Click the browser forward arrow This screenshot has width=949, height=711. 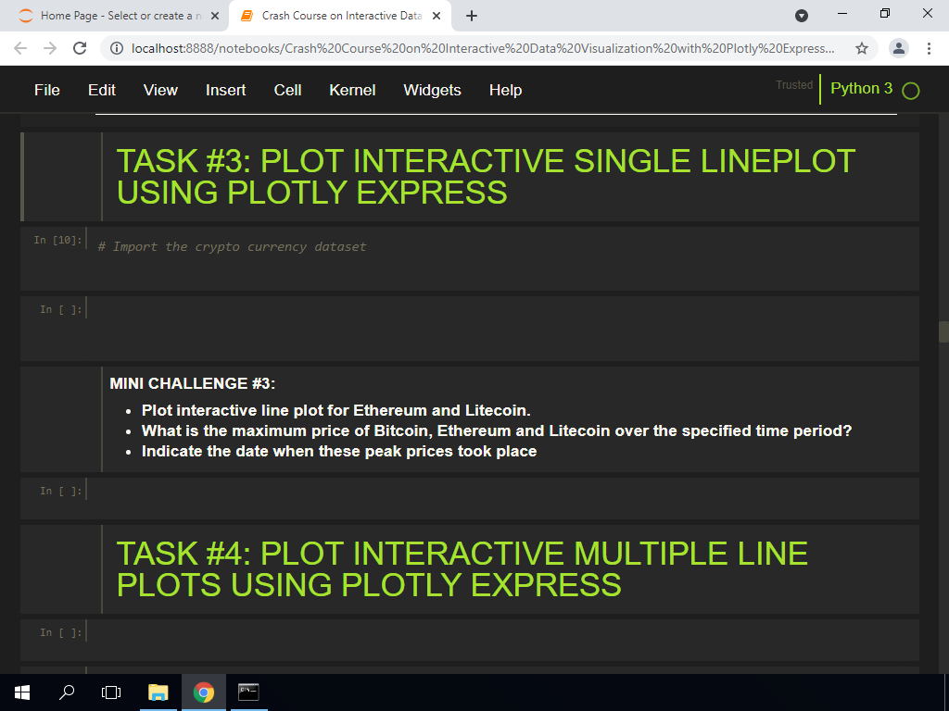pyautogui.click(x=50, y=48)
